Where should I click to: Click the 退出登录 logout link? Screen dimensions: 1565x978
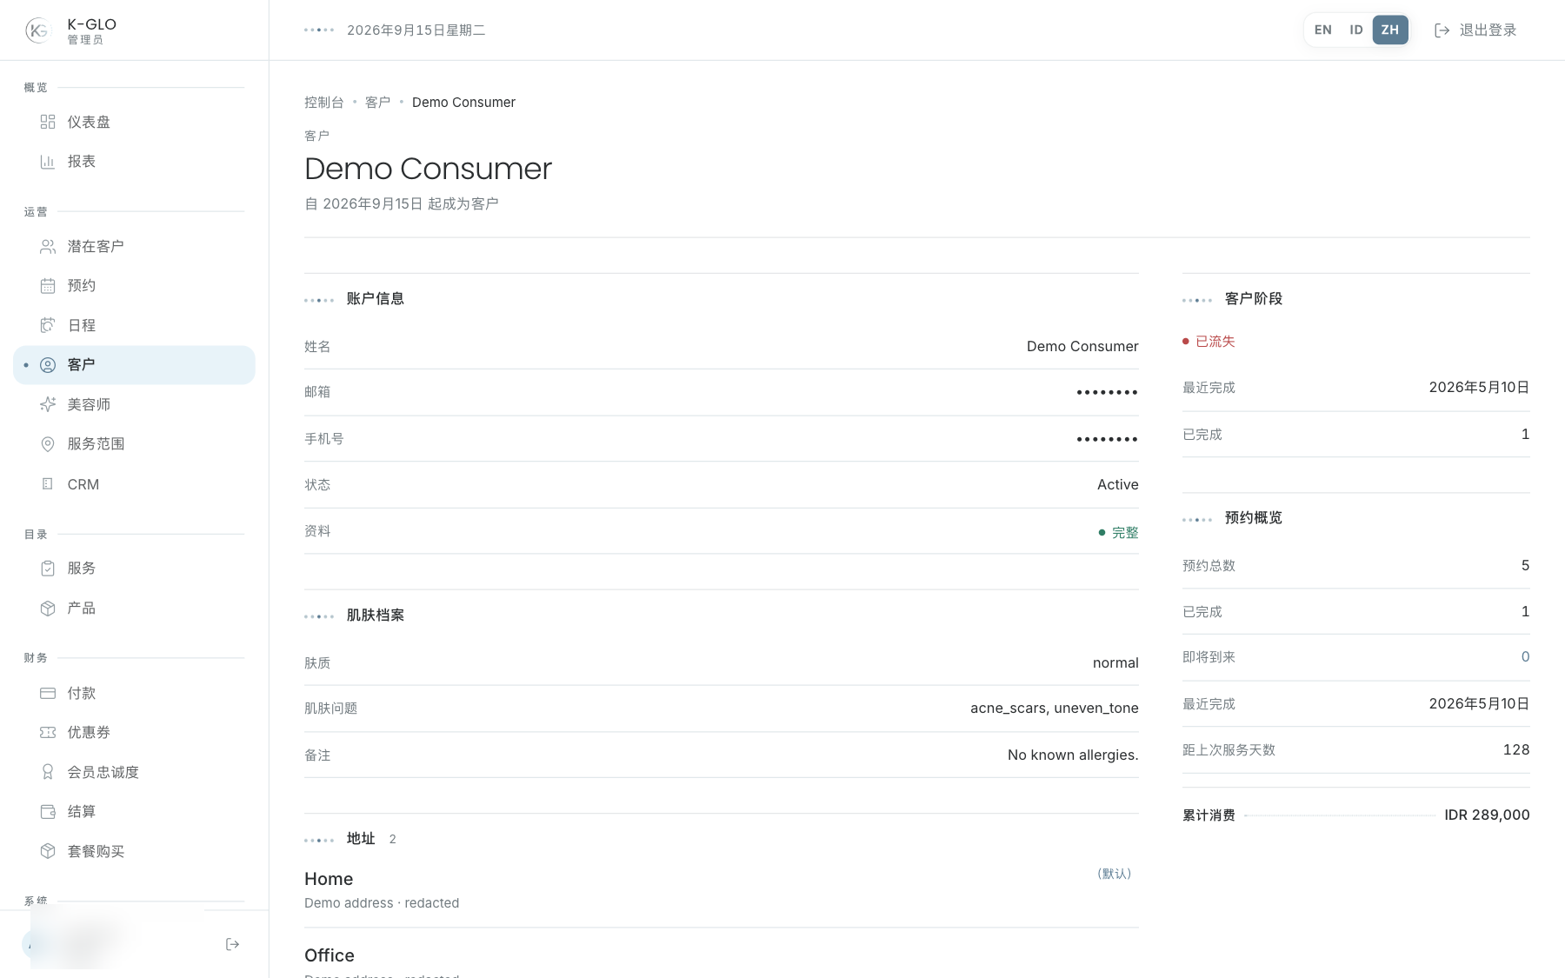tap(1475, 30)
